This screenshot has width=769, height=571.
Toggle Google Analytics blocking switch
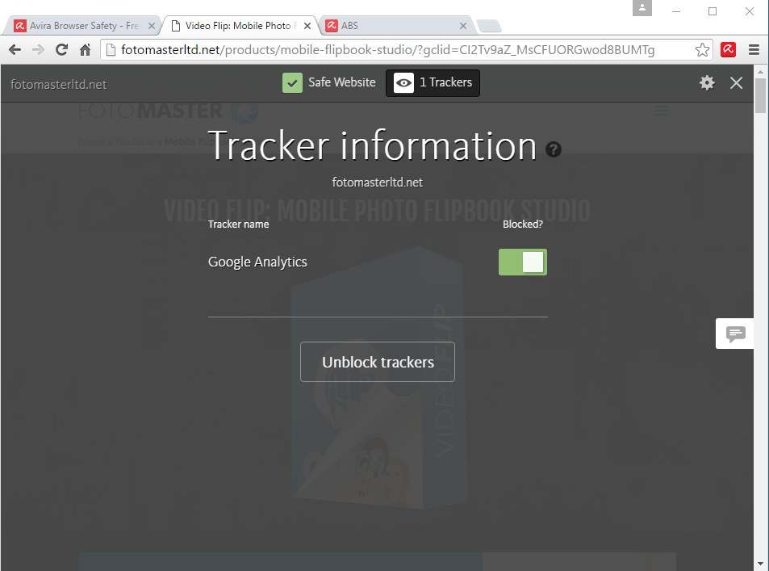point(523,262)
